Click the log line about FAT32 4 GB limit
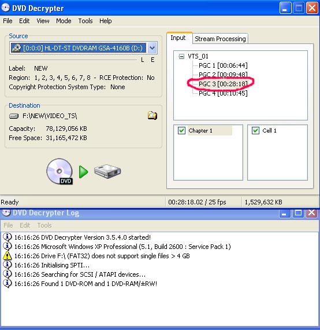This screenshot has height=330, width=320. [x=102, y=256]
